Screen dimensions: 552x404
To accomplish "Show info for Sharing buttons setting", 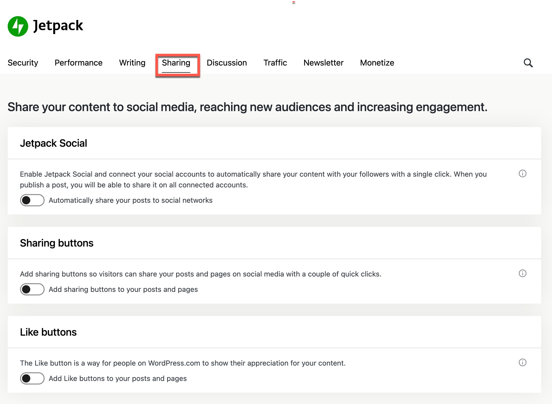I will coord(523,273).
